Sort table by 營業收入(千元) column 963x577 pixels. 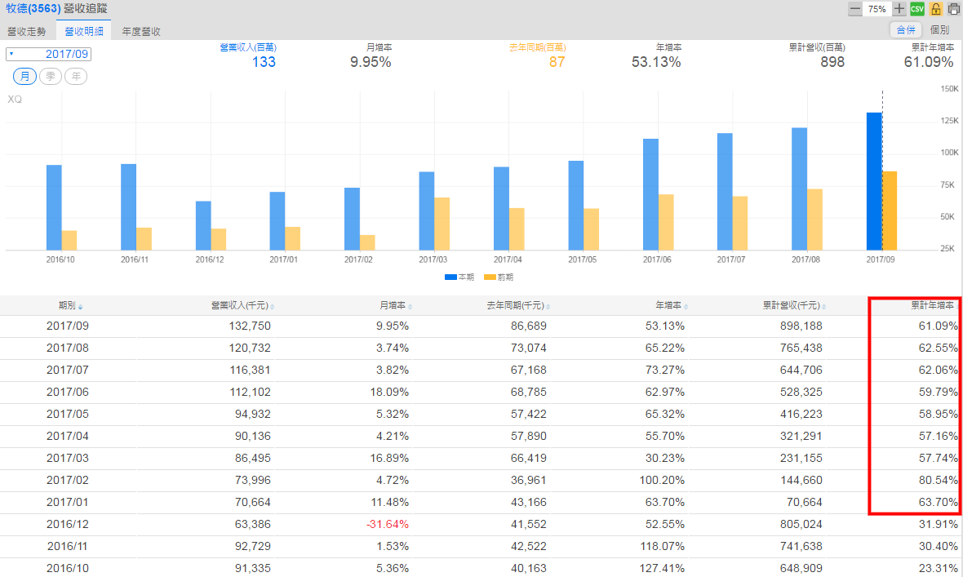[242, 305]
